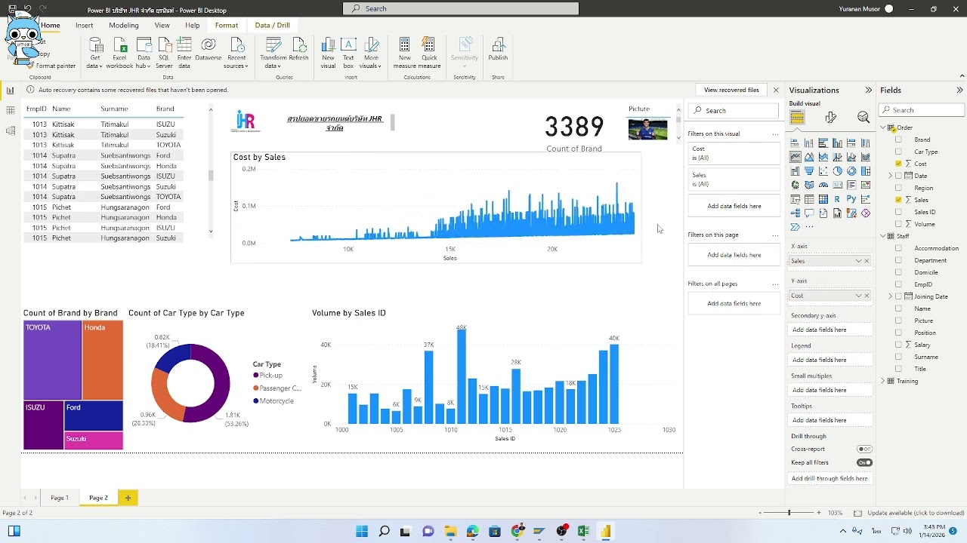Open the Data / Drill ribbon tab

(273, 25)
